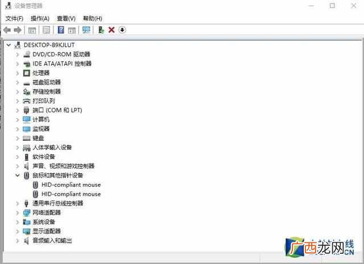
Task: Expand the 端口 (COM 和 LPT) node
Action: [x=17, y=110]
